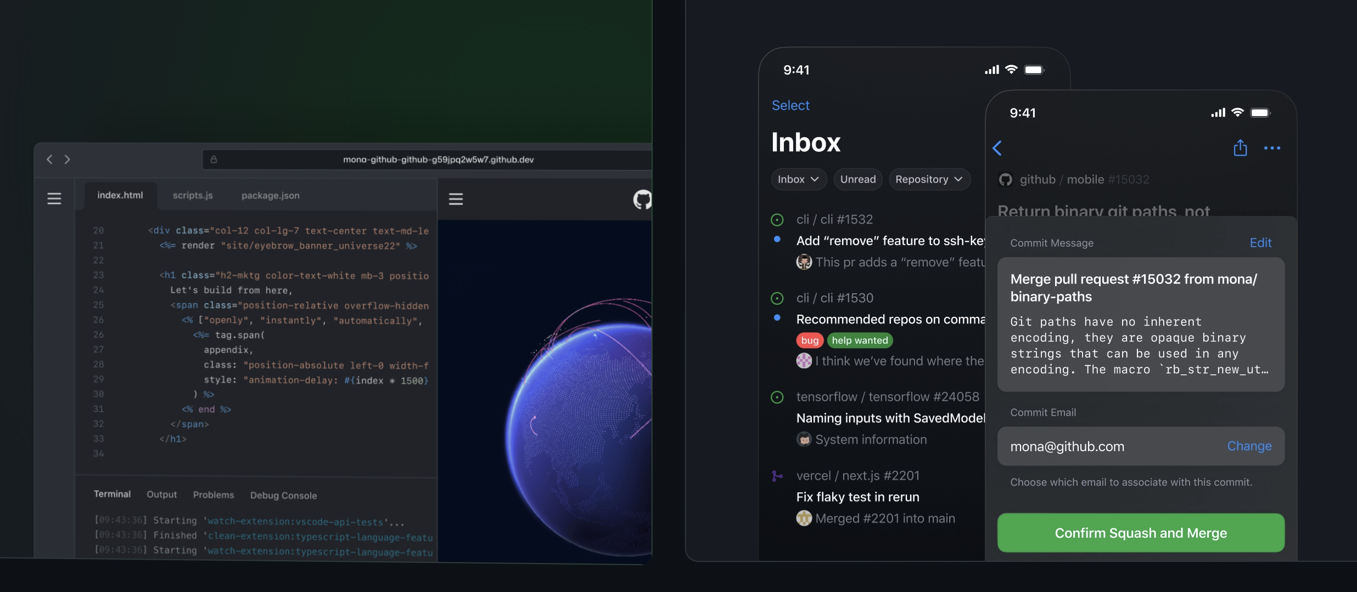This screenshot has height=592, width=1357.
Task: Click line number 20 in the editor gutter
Action: click(x=98, y=231)
